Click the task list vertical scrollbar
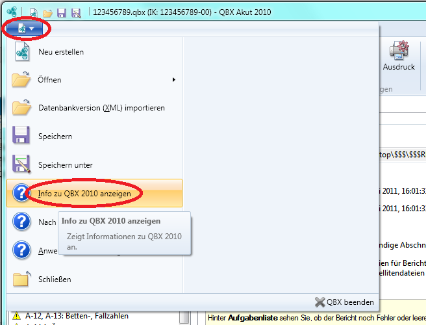Image resolution: width=426 pixels, height=325 pixels. click(x=184, y=318)
